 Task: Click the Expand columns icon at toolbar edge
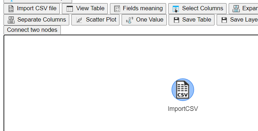pyautogui.click(x=236, y=8)
